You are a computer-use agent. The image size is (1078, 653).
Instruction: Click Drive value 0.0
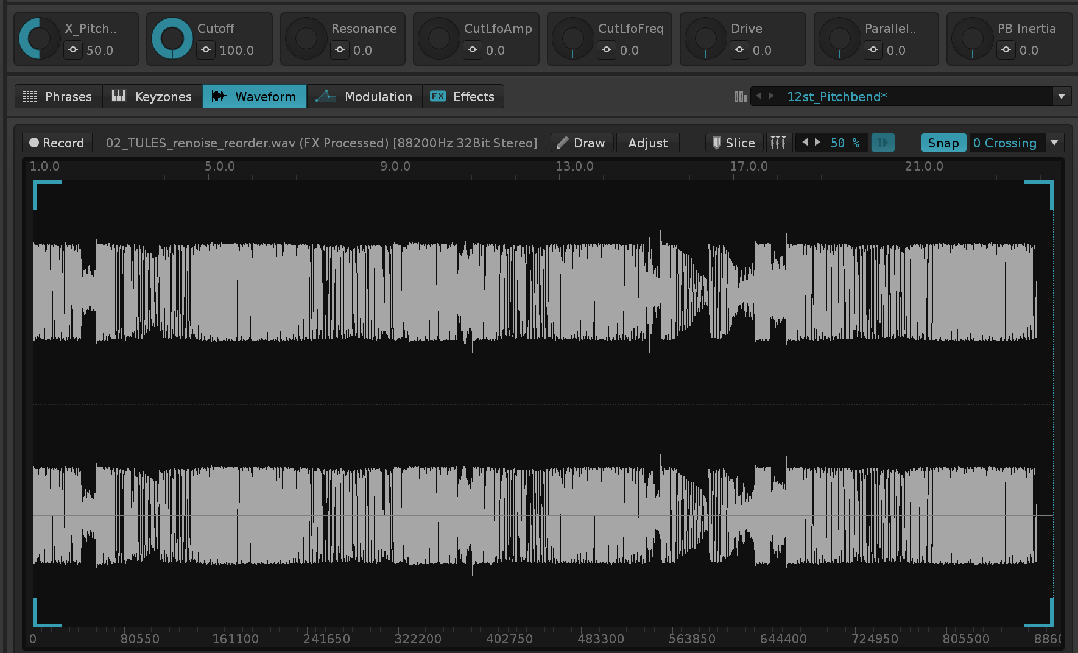[763, 51]
